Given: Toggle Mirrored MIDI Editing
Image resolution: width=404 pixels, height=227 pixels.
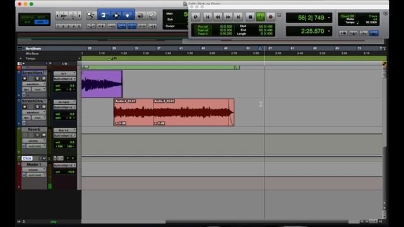Looking at the screenshot, I should (111, 26).
